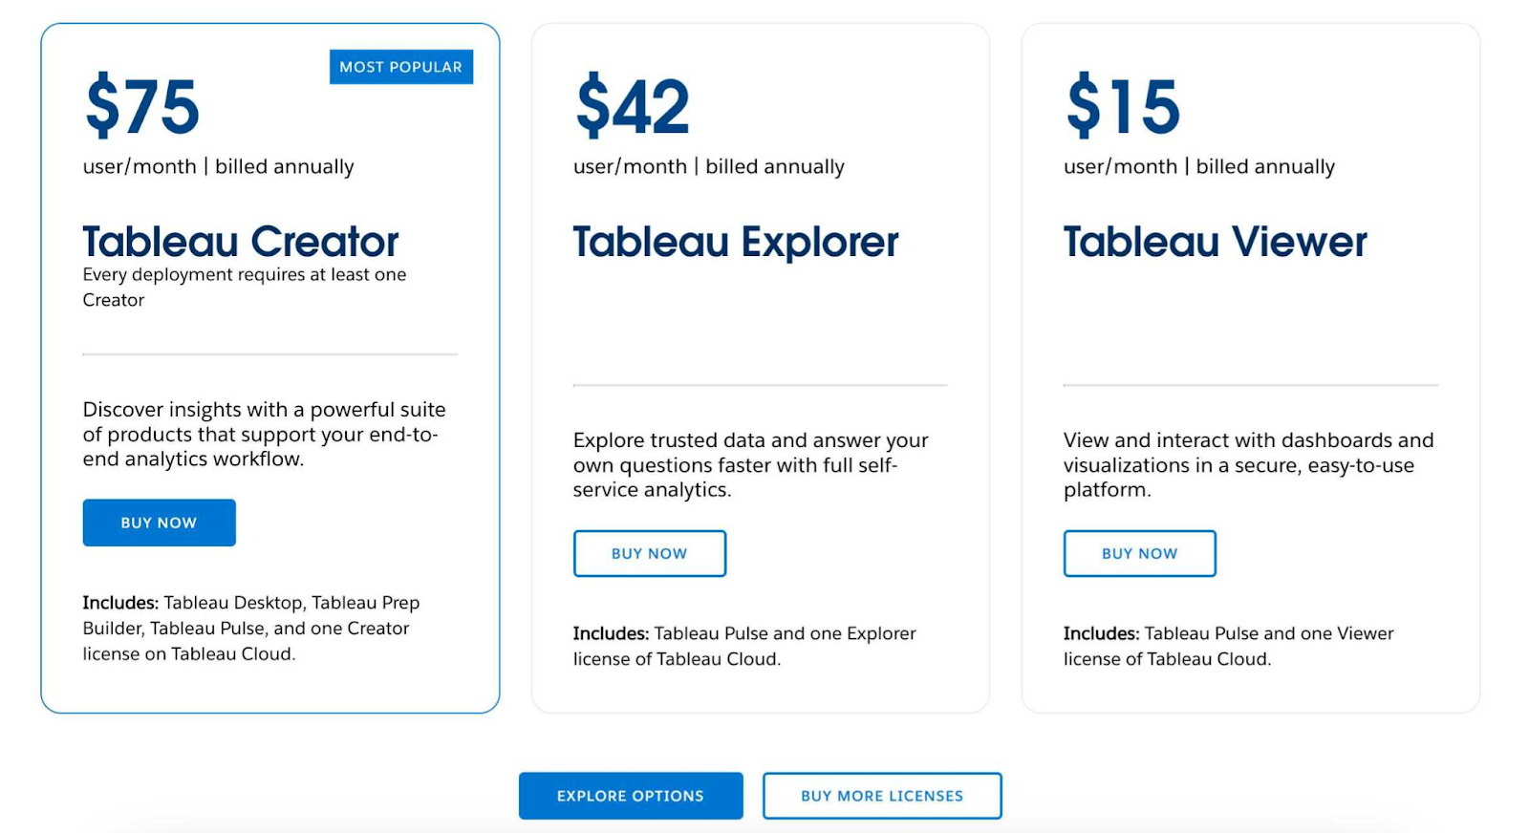
Task: Click the Creator Includes description text
Action: [251, 628]
